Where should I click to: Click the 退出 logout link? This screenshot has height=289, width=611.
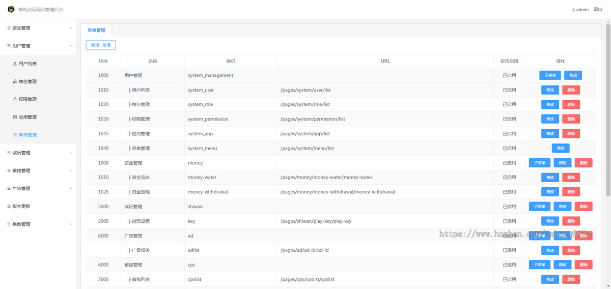tap(598, 10)
